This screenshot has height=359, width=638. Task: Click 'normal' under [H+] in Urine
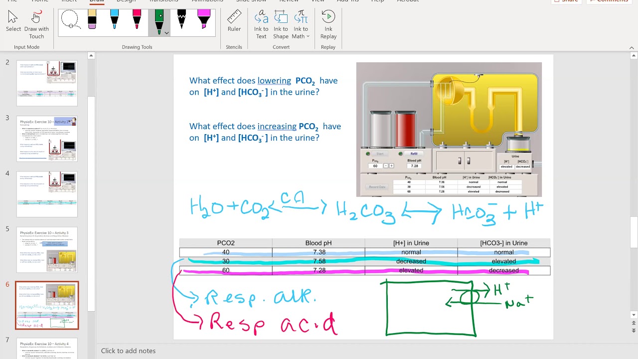pos(411,252)
